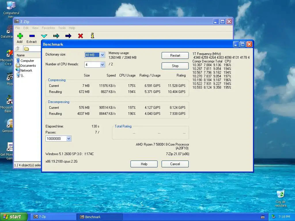Click the up-one-level folder arrow icon
The width and height of the screenshot is (295, 221).
point(18,49)
